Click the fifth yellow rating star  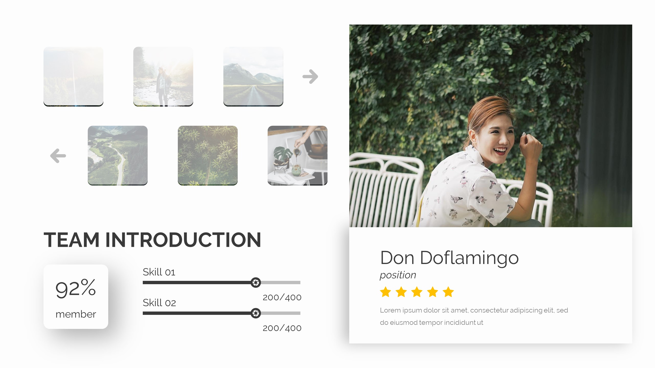tap(448, 292)
